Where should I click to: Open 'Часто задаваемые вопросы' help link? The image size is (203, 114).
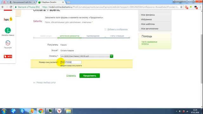click(x=149, y=43)
